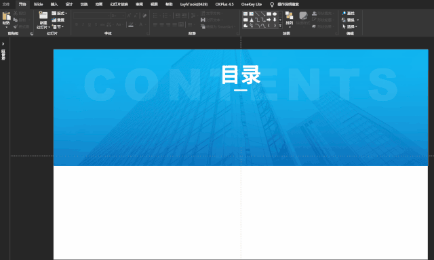Open the slide Layout (版式) dropdown
The width and height of the screenshot is (434, 260).
(59, 14)
